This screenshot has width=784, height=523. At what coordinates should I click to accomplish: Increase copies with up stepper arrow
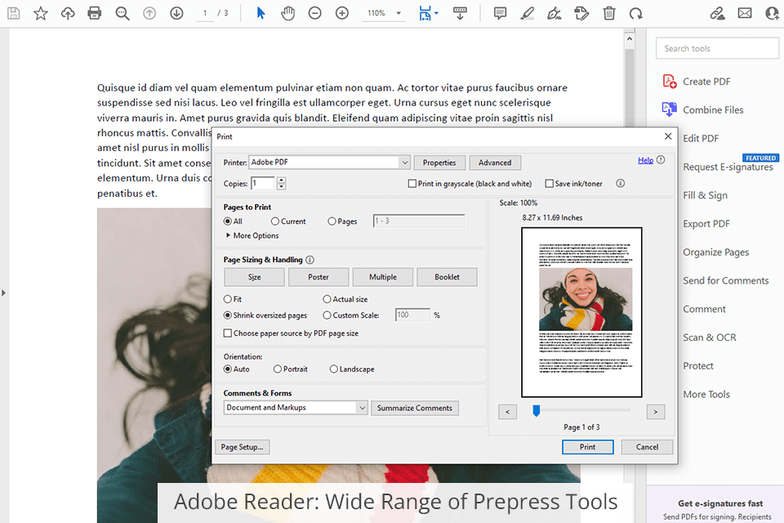click(x=282, y=180)
